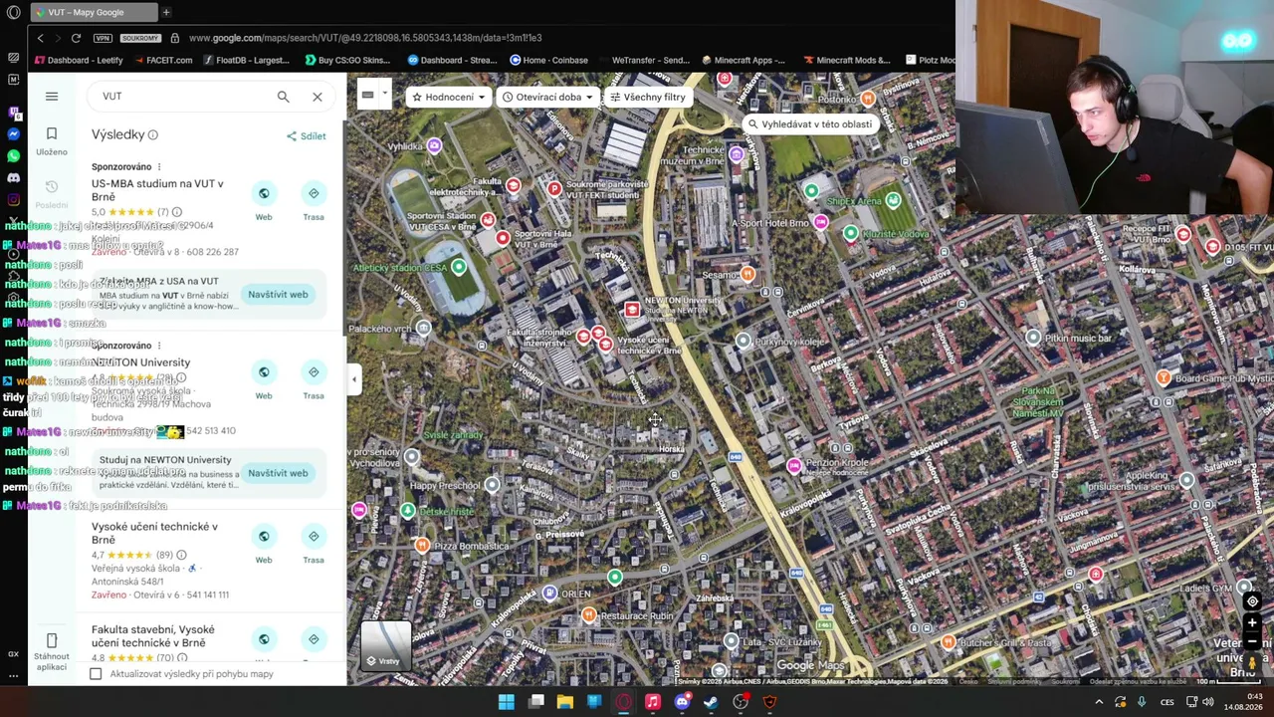Open Instagram in the Opera sidebar
The width and height of the screenshot is (1274, 717).
click(x=14, y=199)
